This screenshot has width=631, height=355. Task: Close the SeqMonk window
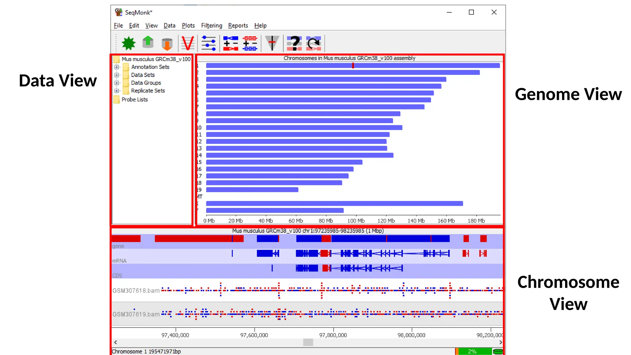[x=494, y=12]
